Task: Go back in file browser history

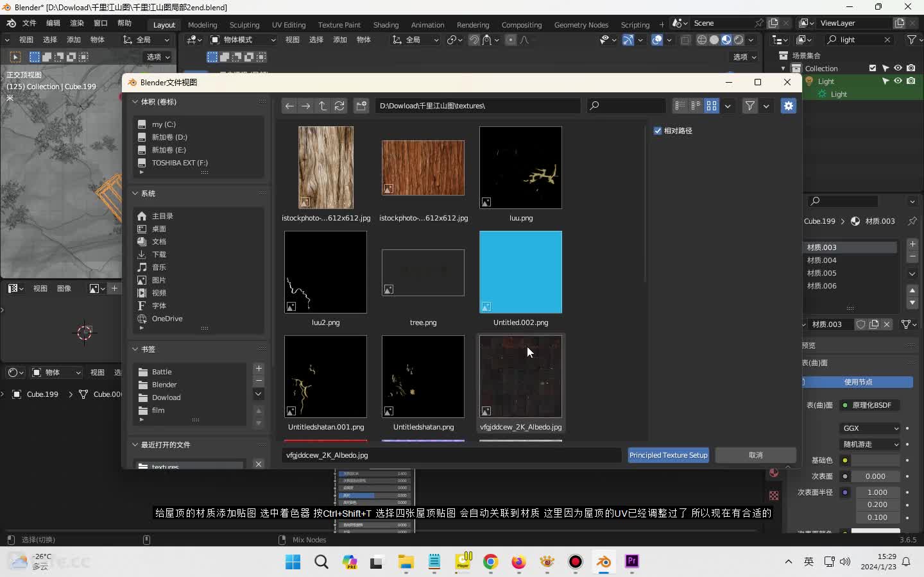Action: click(x=289, y=106)
